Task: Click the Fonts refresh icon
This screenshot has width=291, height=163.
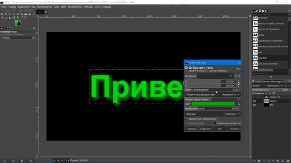Action: point(271,77)
